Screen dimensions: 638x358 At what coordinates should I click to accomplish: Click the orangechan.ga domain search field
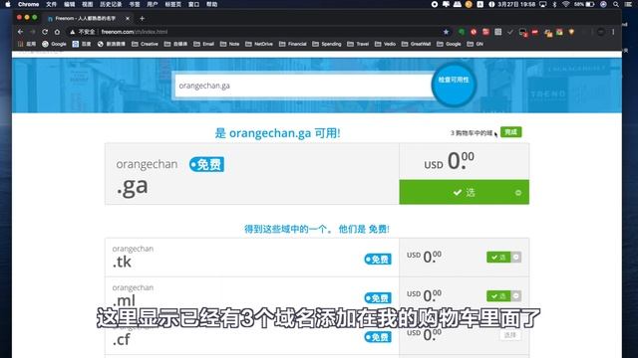click(x=303, y=86)
